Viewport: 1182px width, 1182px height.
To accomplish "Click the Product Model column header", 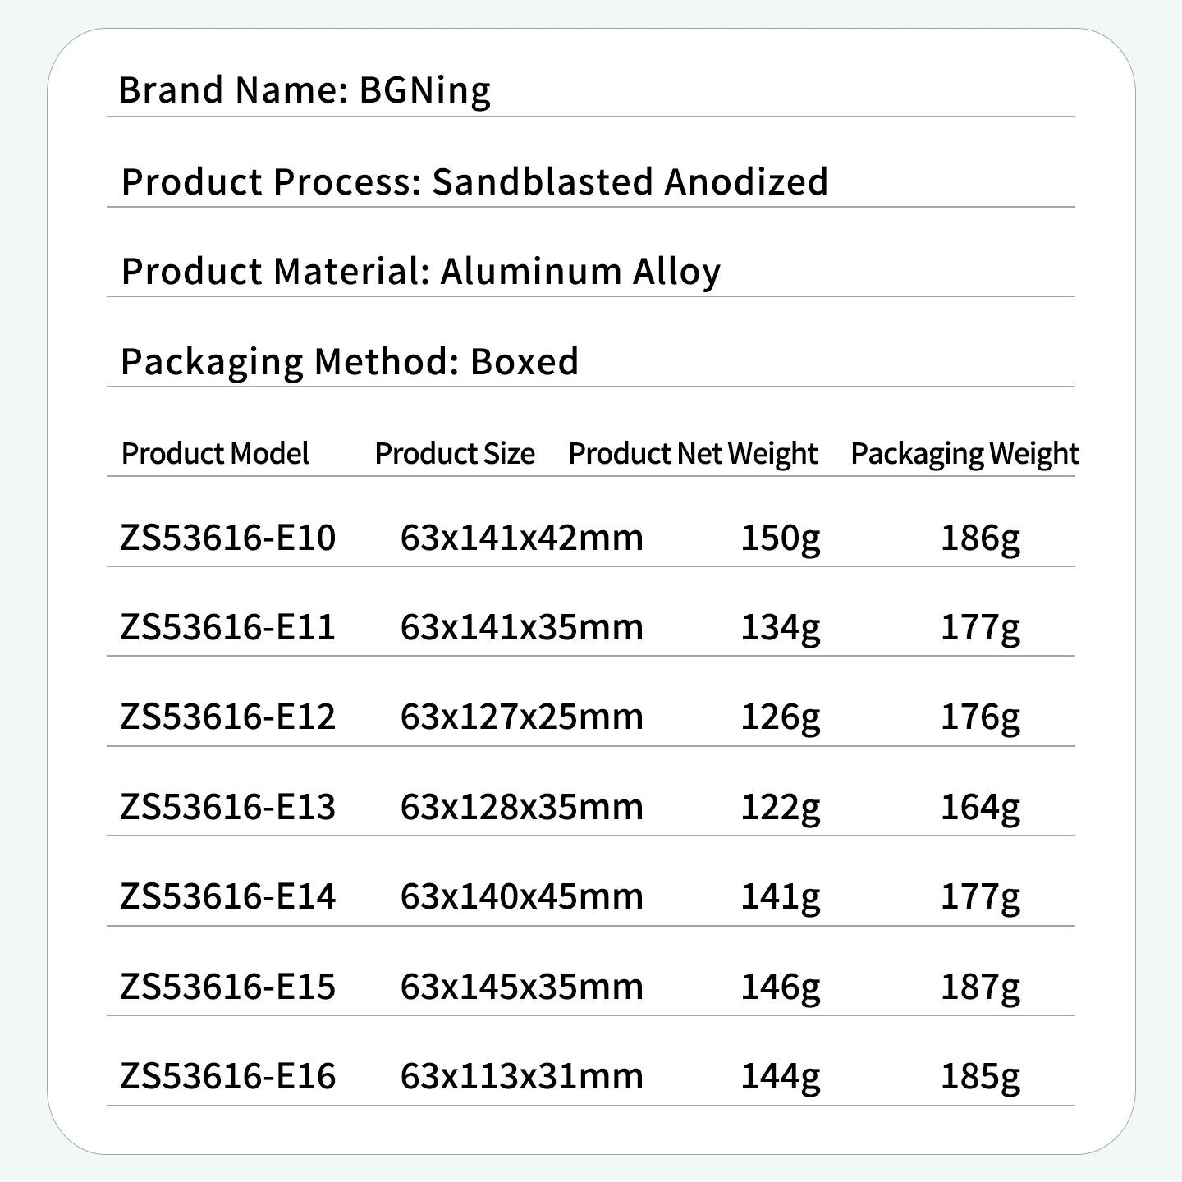I will pyautogui.click(x=215, y=454).
